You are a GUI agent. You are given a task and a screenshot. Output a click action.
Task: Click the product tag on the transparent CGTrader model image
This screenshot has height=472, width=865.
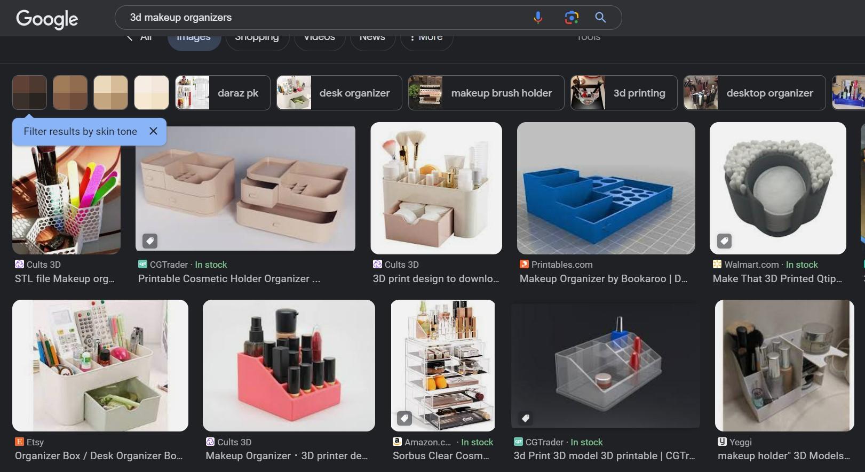coord(525,418)
